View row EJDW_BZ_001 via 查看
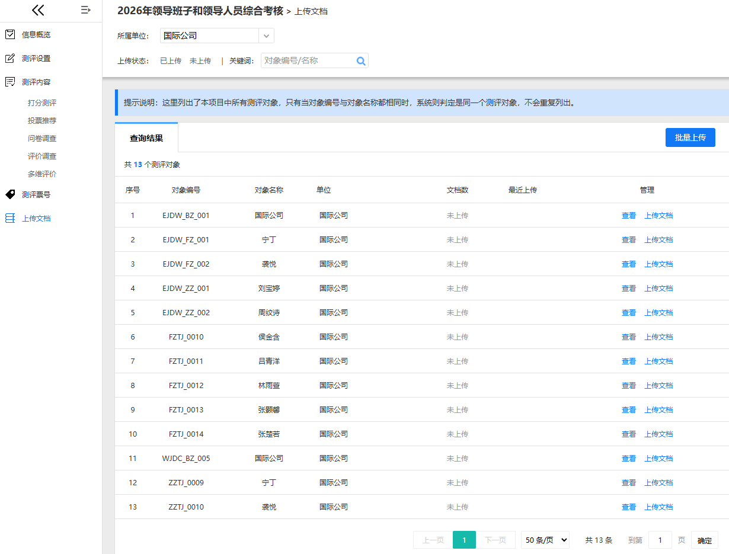This screenshot has height=554, width=729. 629,215
